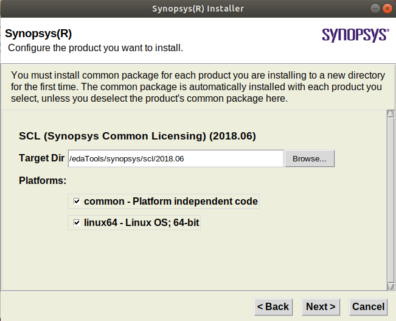Minimize the Synopsys Installer window
396x321 pixels.
pyautogui.click(x=375, y=9)
